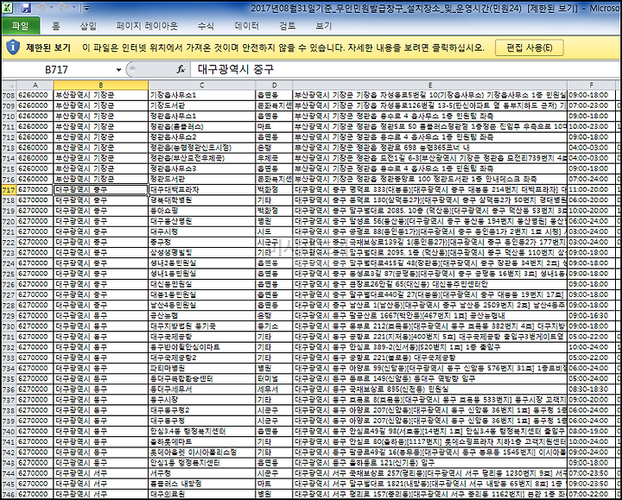Click cell 동아쇼핑 in row 719
Screen dimensions: 622x500
click(x=202, y=211)
